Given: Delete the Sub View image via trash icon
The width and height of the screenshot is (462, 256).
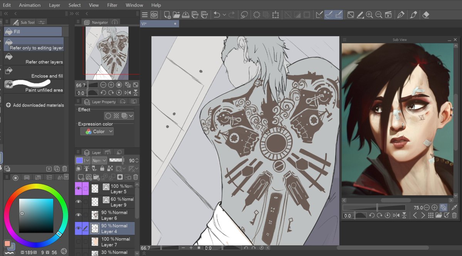Looking at the screenshot, I should (454, 215).
